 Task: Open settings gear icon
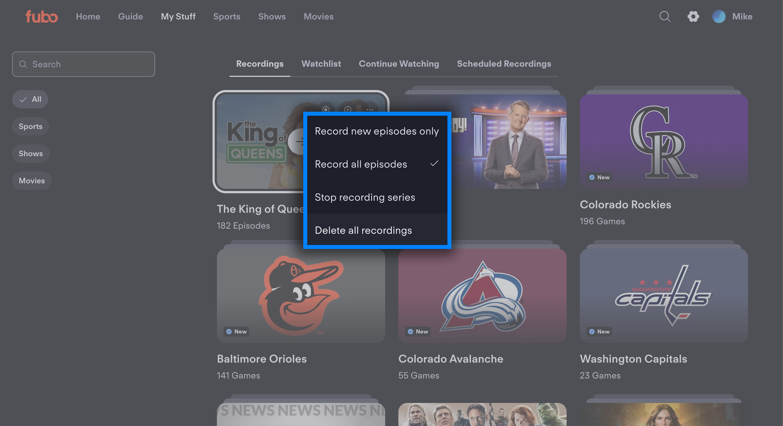[x=693, y=16]
